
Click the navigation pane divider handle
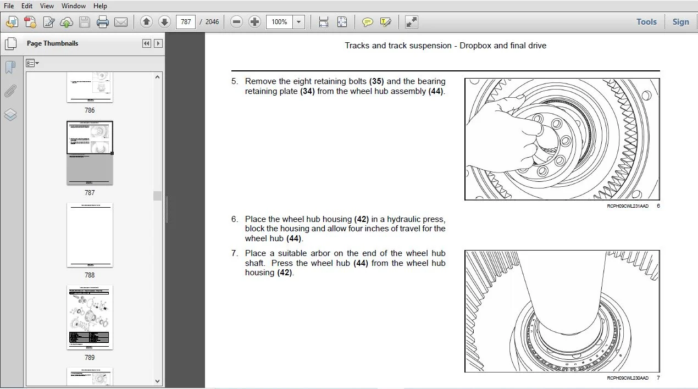tap(167, 209)
